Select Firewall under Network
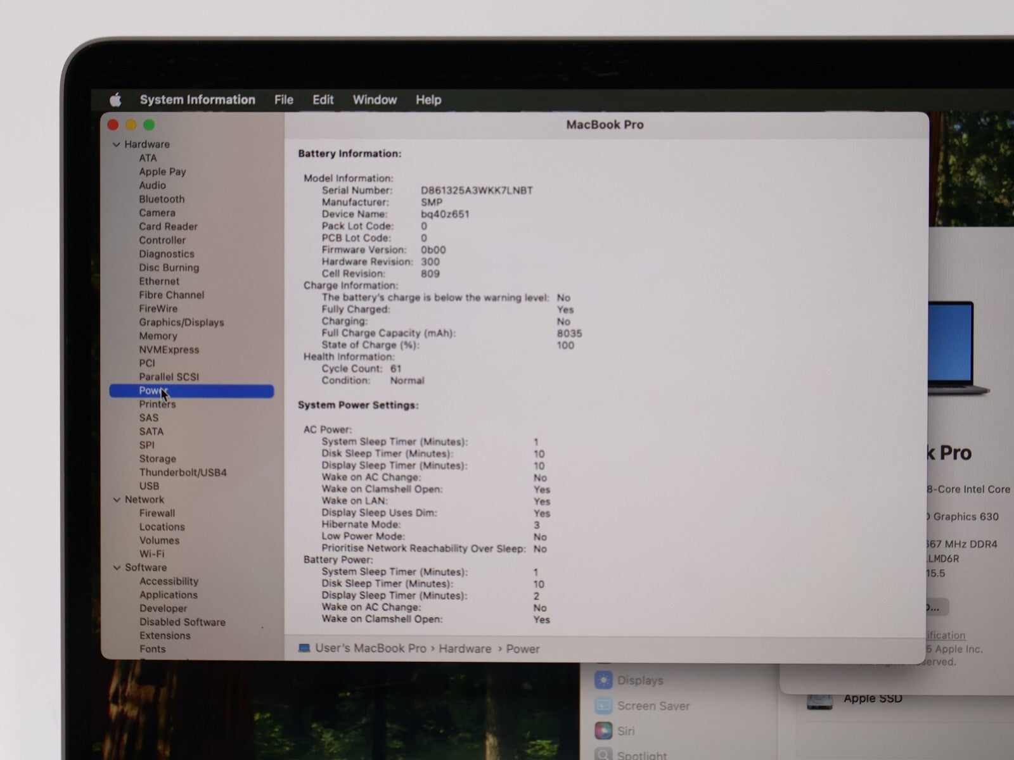Screen dimensions: 1014x760 click(157, 513)
